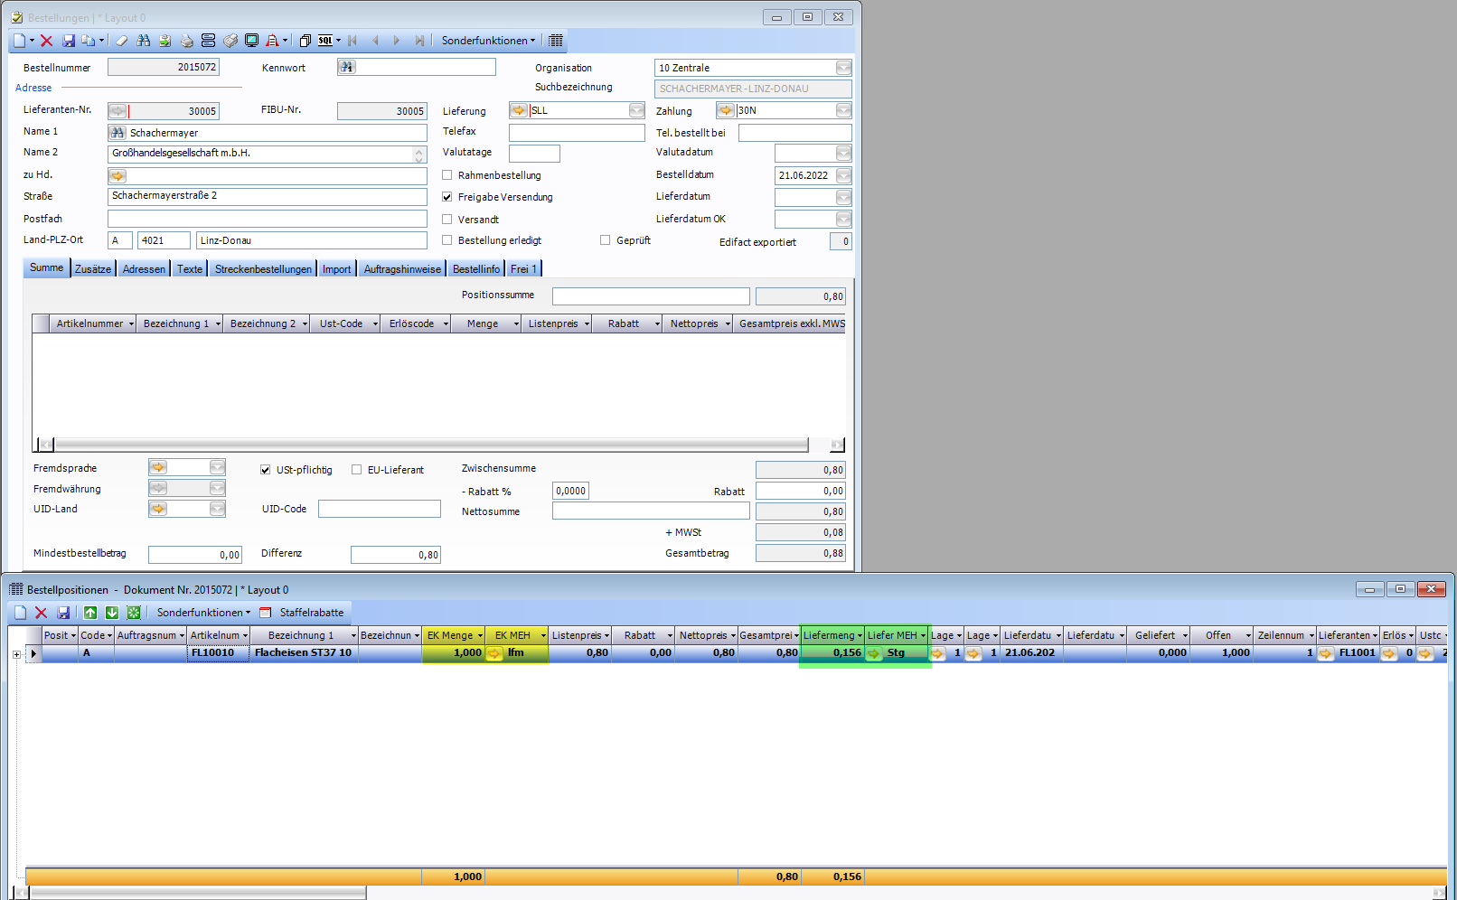Open Sonderfunktionen menu in the top toolbar
Screen dimensions: 1457x900
[488, 41]
